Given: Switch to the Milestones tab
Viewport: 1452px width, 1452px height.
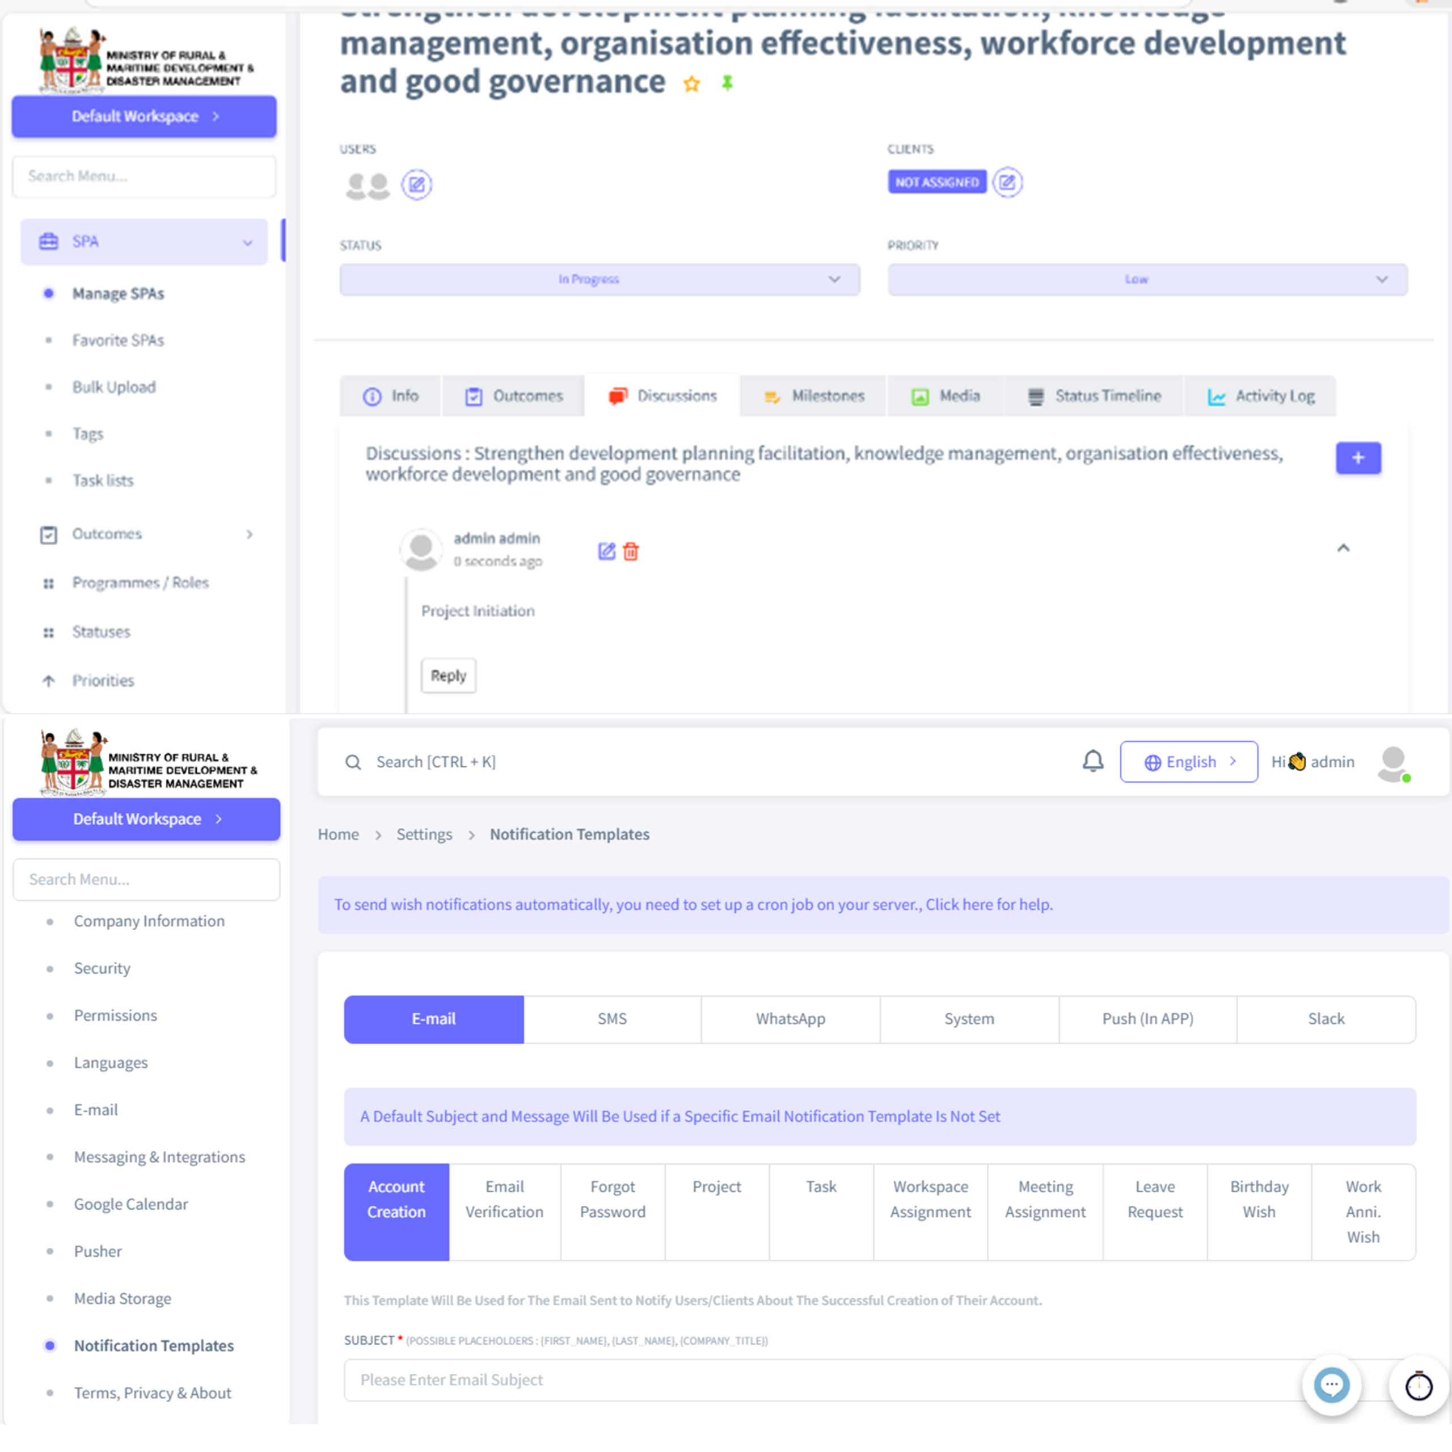Looking at the screenshot, I should [x=813, y=396].
